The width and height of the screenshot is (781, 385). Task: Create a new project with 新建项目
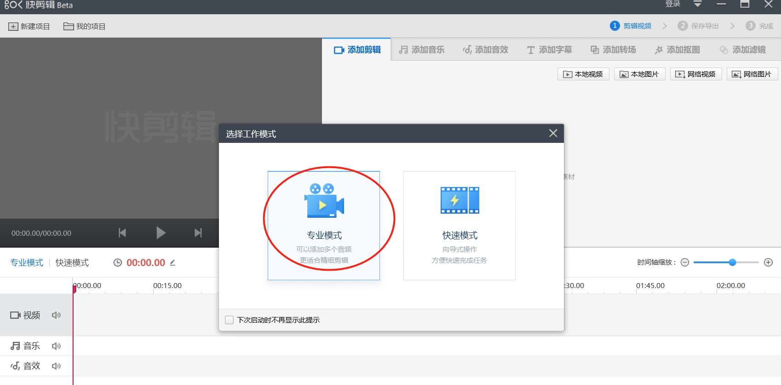pyautogui.click(x=29, y=27)
